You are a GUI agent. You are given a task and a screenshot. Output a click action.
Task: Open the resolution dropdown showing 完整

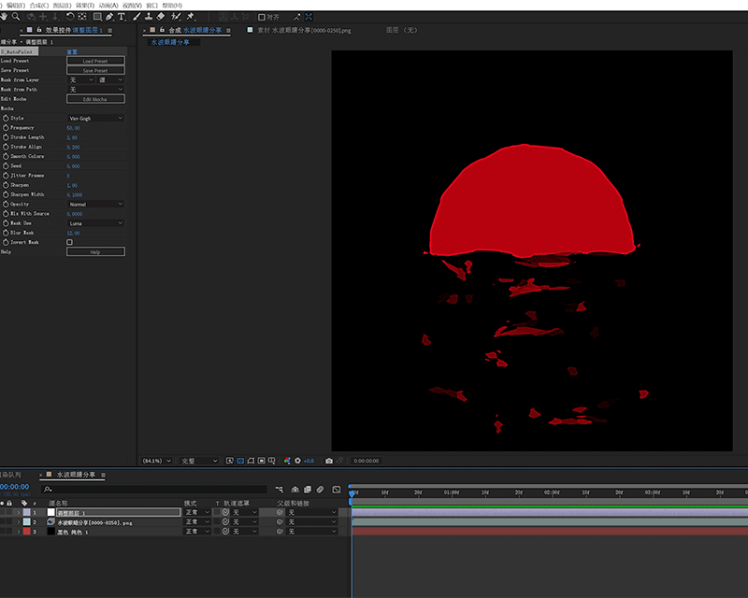pyautogui.click(x=199, y=461)
